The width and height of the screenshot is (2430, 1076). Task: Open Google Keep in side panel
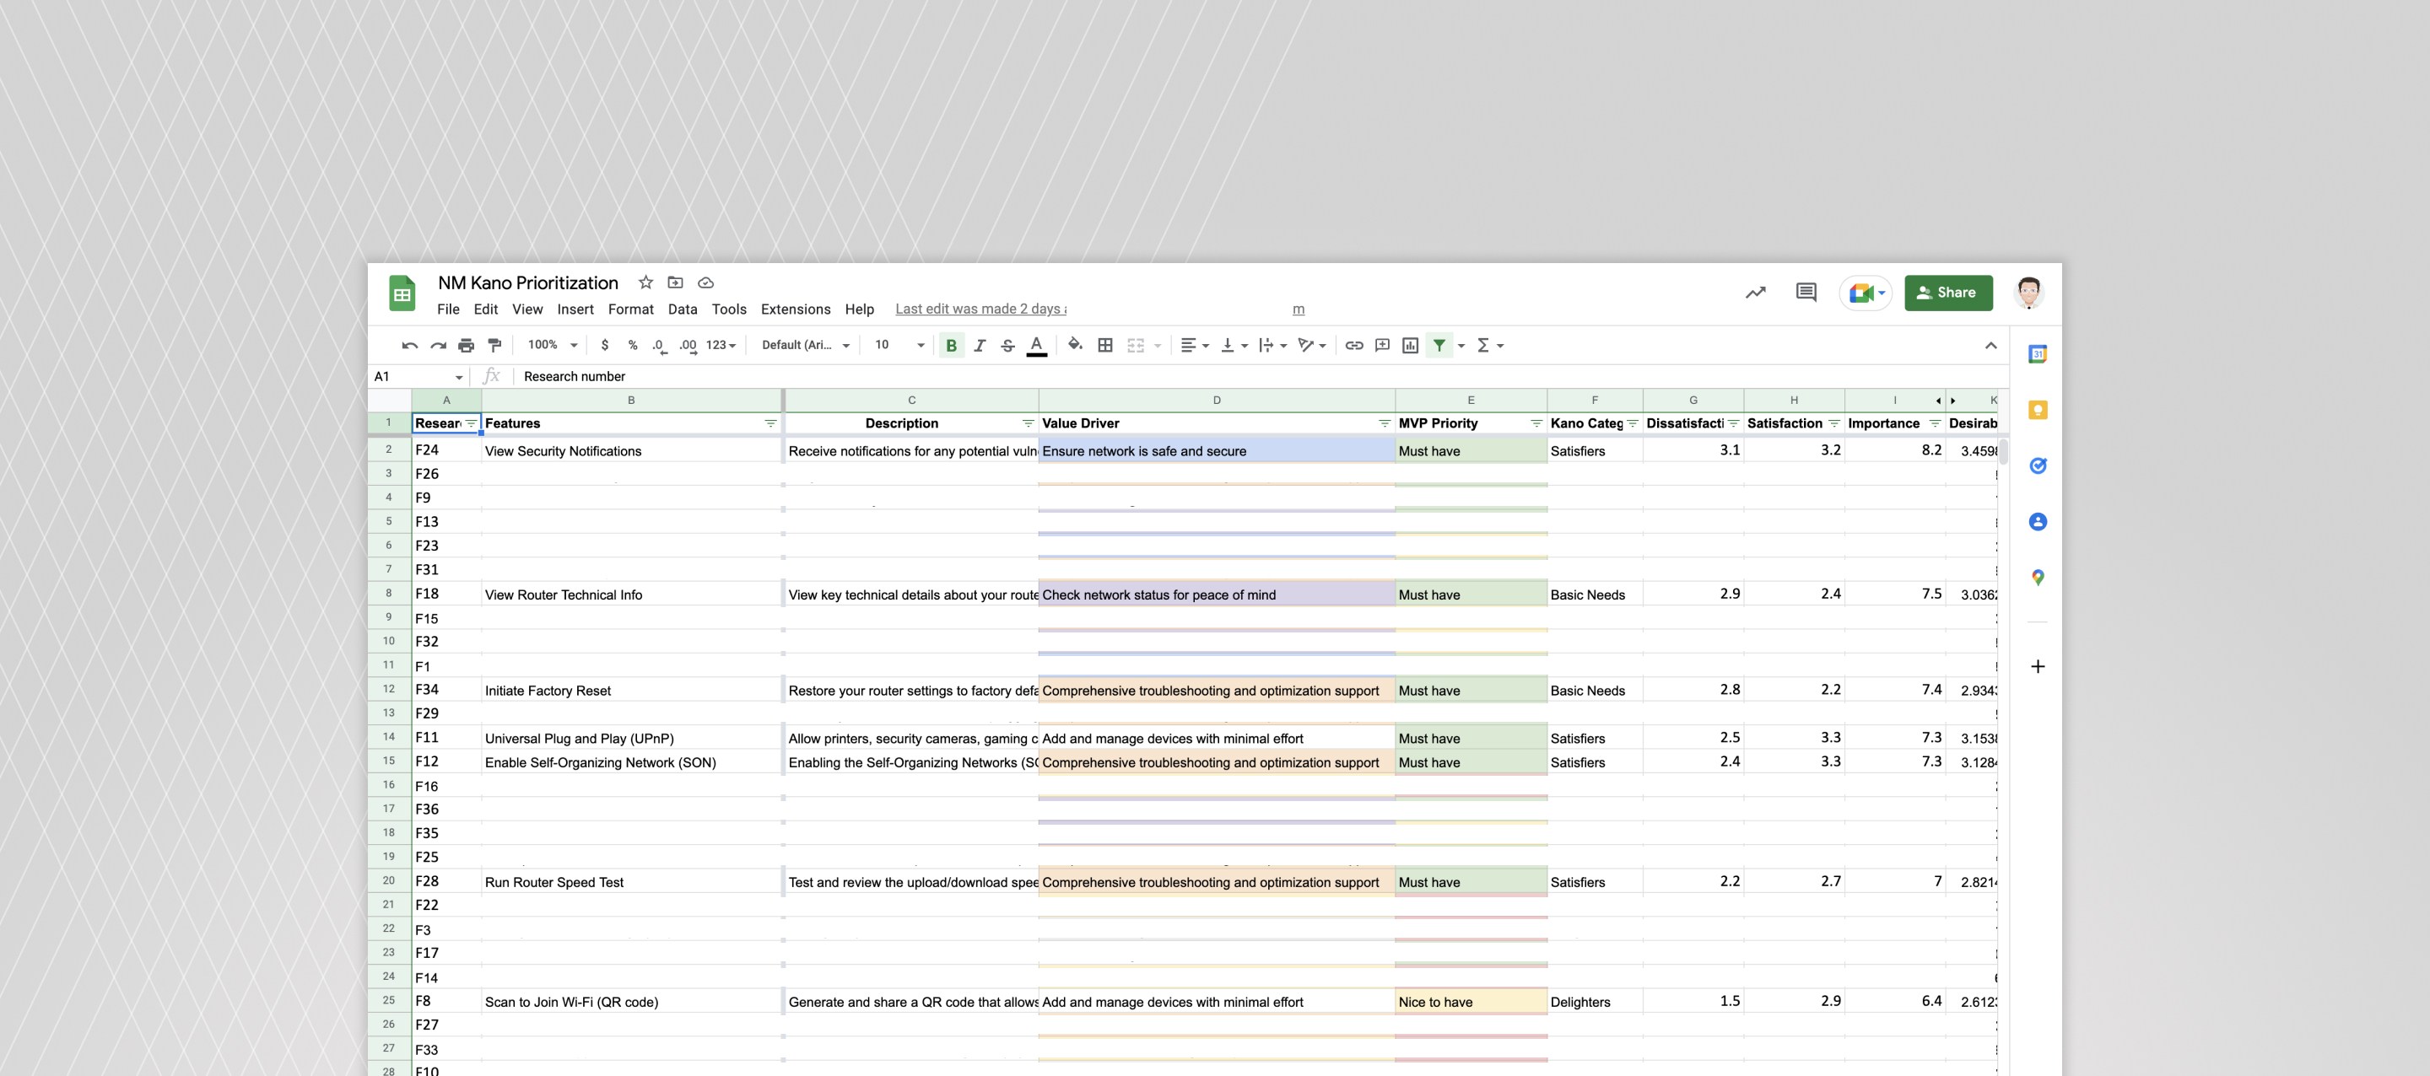[2038, 410]
